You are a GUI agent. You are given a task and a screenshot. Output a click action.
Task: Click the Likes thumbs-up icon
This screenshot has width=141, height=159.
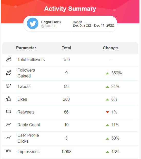[x=8, y=99]
